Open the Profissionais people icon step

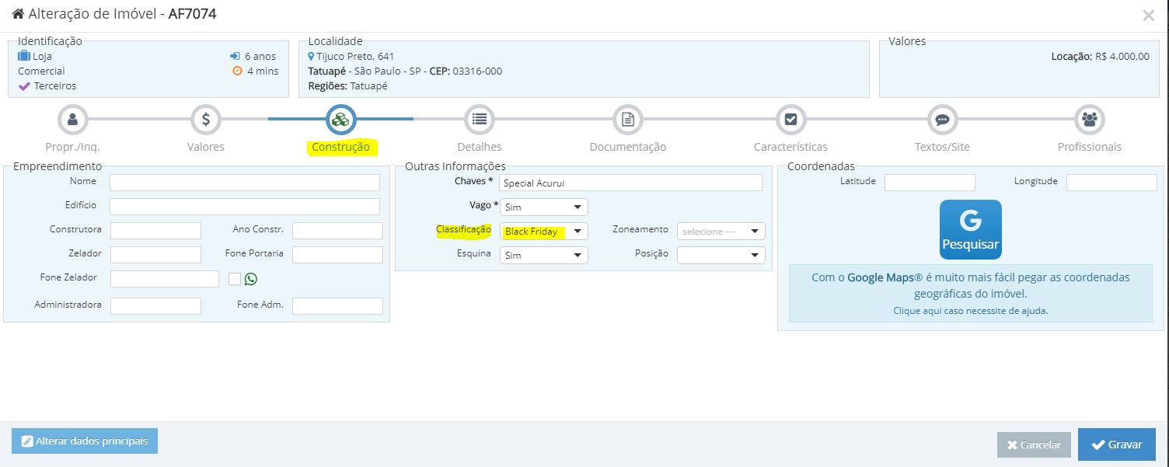[x=1089, y=120]
